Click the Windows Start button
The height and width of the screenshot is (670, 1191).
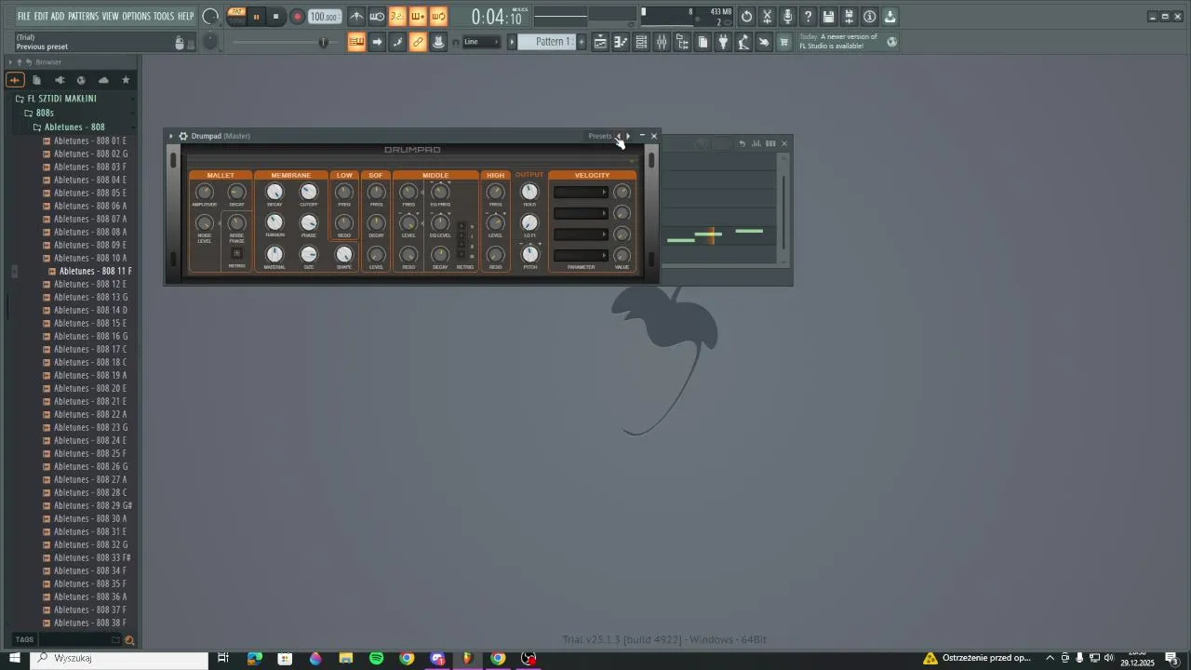[x=14, y=659]
